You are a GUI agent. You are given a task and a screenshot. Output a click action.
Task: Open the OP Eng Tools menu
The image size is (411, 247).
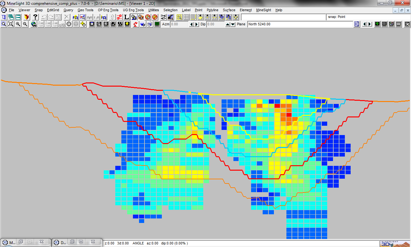[x=108, y=10]
